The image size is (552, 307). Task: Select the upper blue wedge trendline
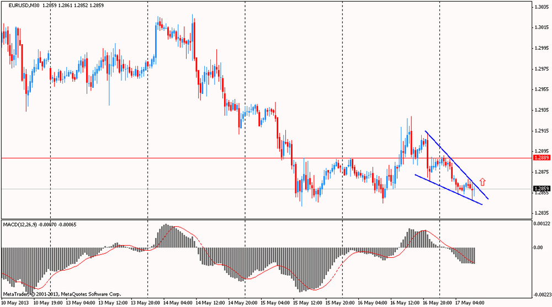pos(457,165)
